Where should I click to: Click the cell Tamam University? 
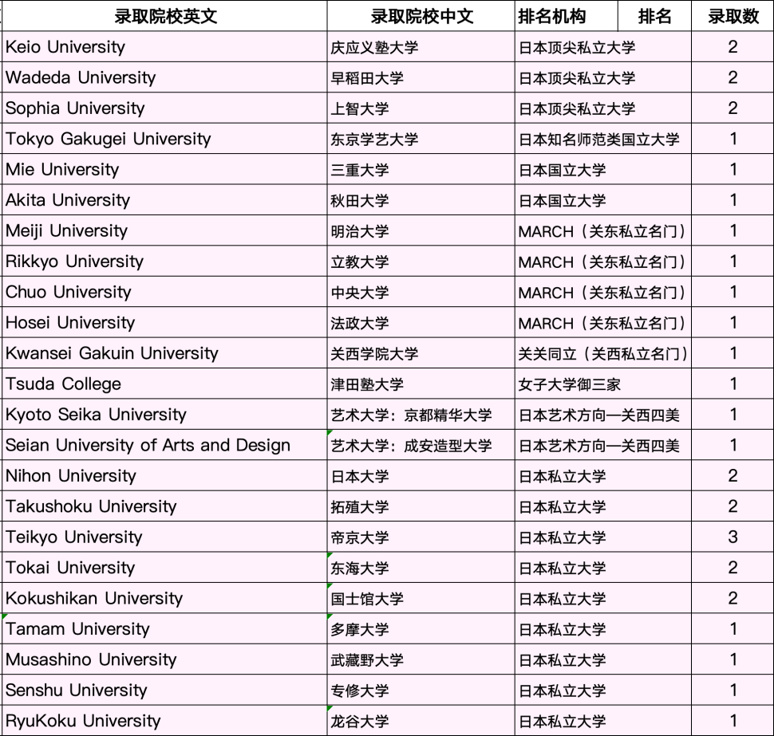[x=164, y=628]
